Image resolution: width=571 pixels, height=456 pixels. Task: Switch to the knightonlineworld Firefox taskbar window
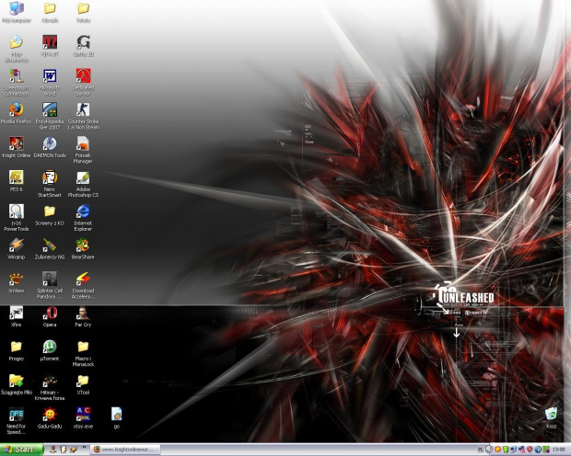[x=125, y=450]
